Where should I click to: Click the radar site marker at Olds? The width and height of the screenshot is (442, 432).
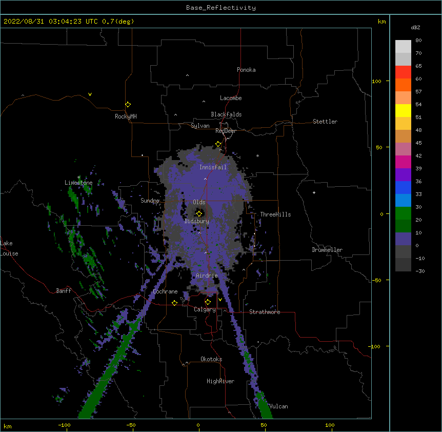199,213
